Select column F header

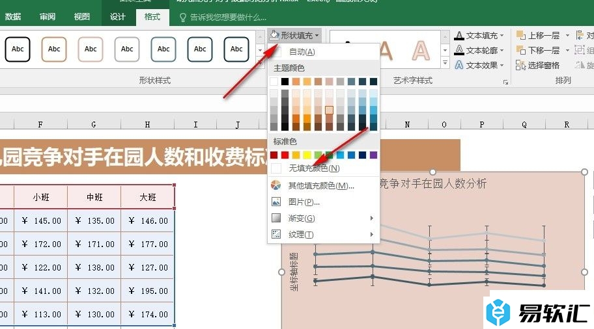pyautogui.click(x=40, y=124)
